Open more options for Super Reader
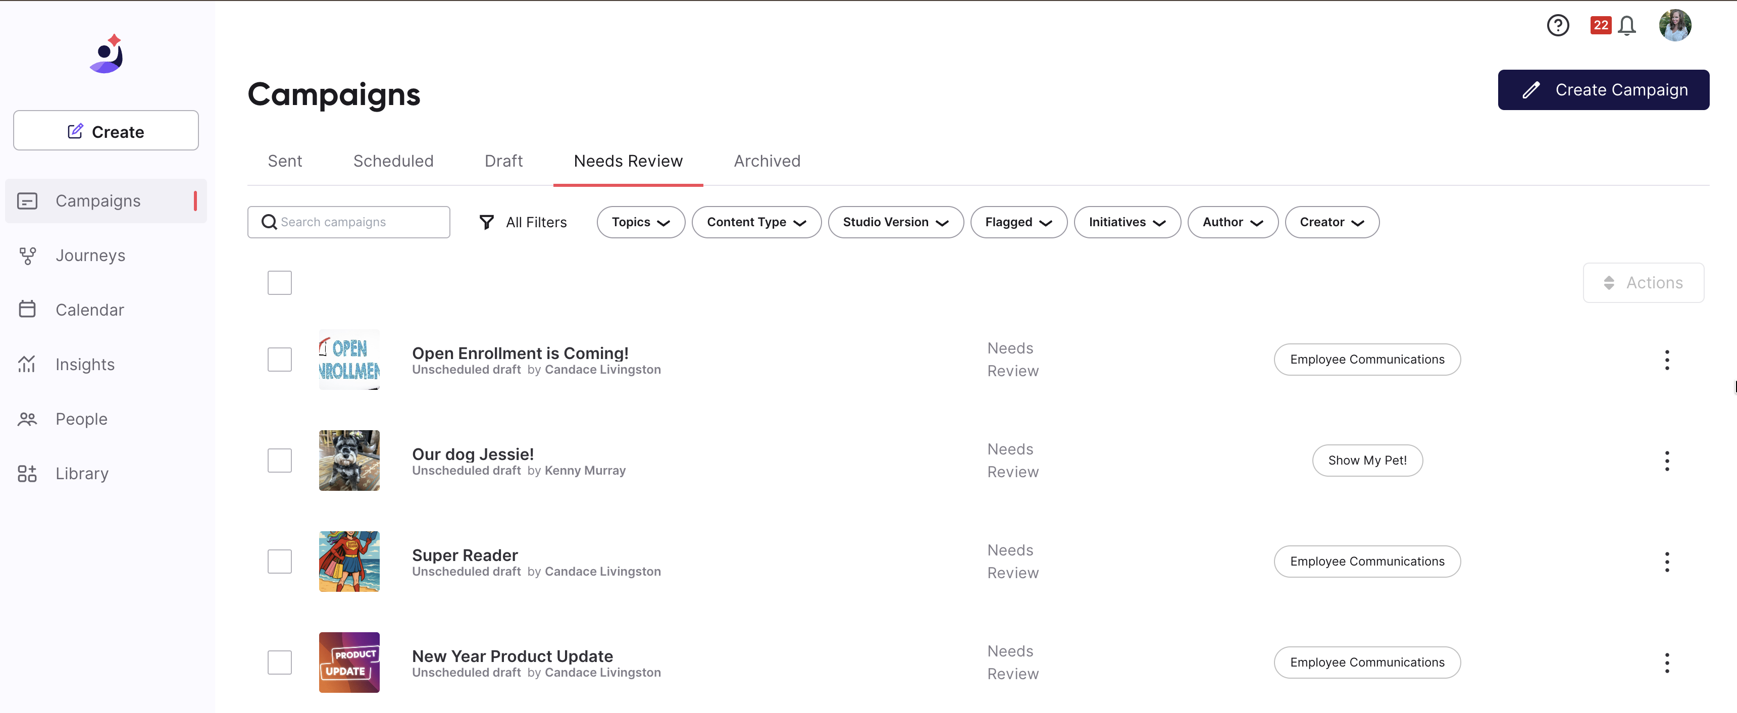Image resolution: width=1737 pixels, height=713 pixels. pyautogui.click(x=1666, y=562)
